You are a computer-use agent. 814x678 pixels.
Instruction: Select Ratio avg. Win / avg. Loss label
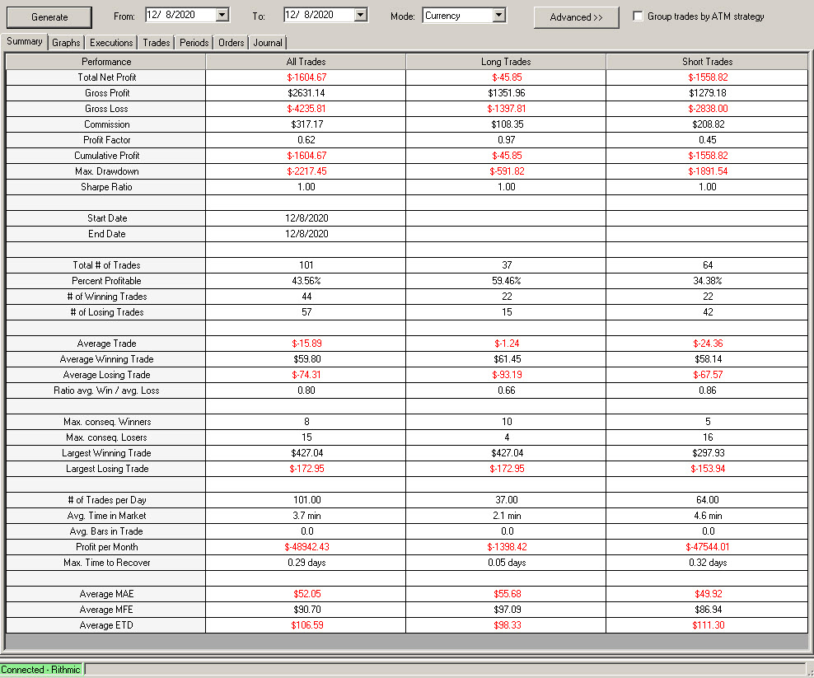coord(106,390)
